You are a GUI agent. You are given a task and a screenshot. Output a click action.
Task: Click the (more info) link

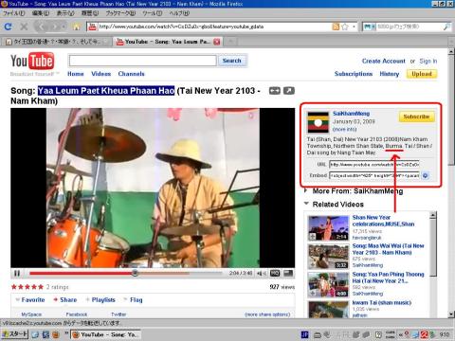[x=344, y=129]
